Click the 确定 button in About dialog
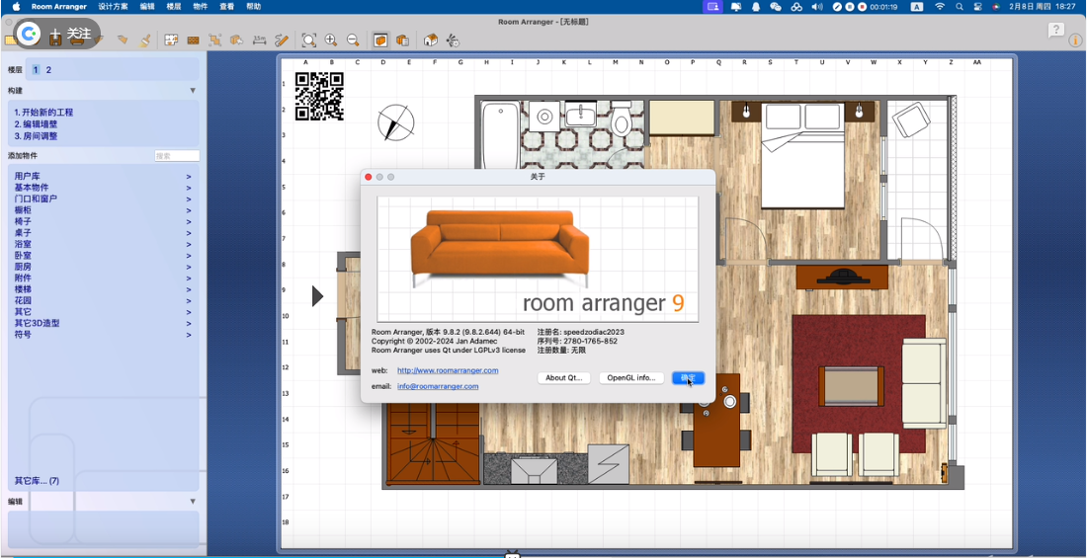 pos(688,377)
